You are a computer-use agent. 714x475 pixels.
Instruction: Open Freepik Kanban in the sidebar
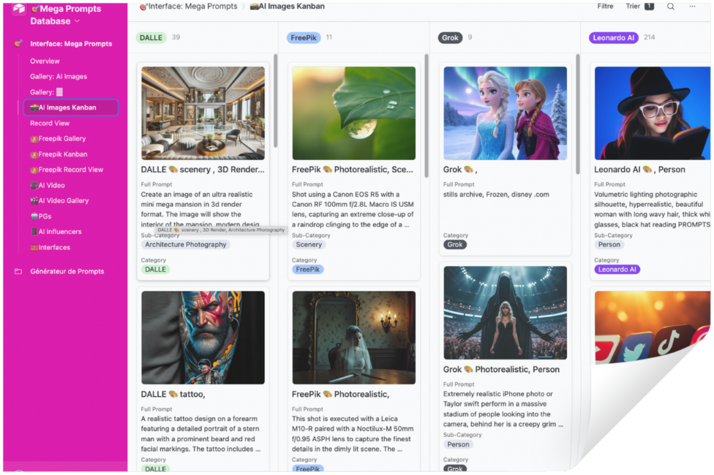(x=59, y=154)
